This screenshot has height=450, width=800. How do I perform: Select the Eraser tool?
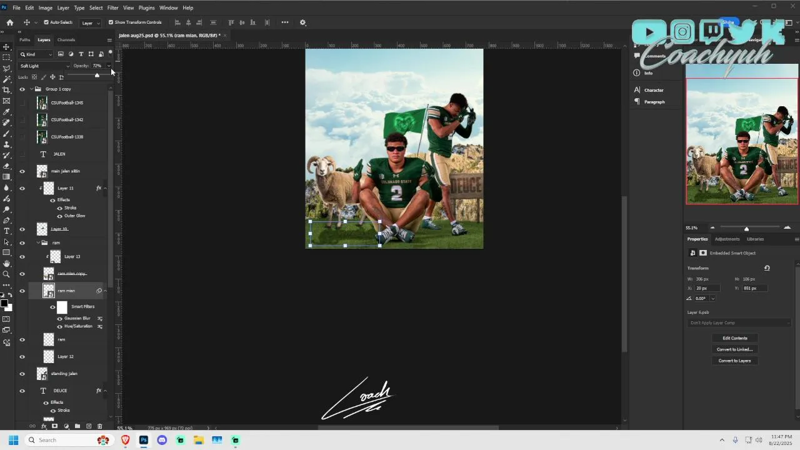[6, 166]
